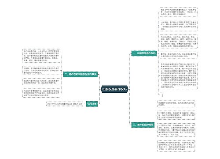The image size is (220, 159).
Task: Click the note starting 我们先谈著作权
Action: [41, 56]
